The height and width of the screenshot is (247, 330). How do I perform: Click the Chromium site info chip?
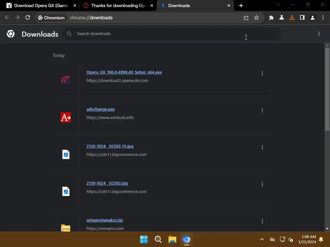[x=51, y=18]
